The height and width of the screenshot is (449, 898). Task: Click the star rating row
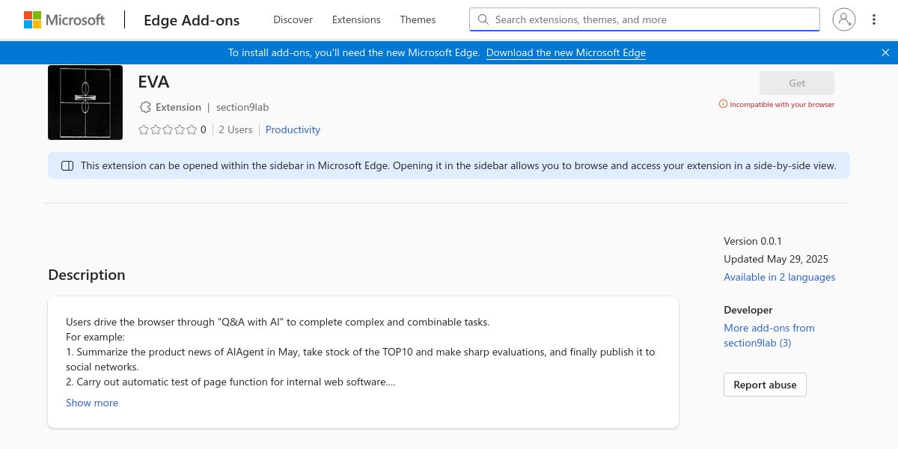coord(168,129)
